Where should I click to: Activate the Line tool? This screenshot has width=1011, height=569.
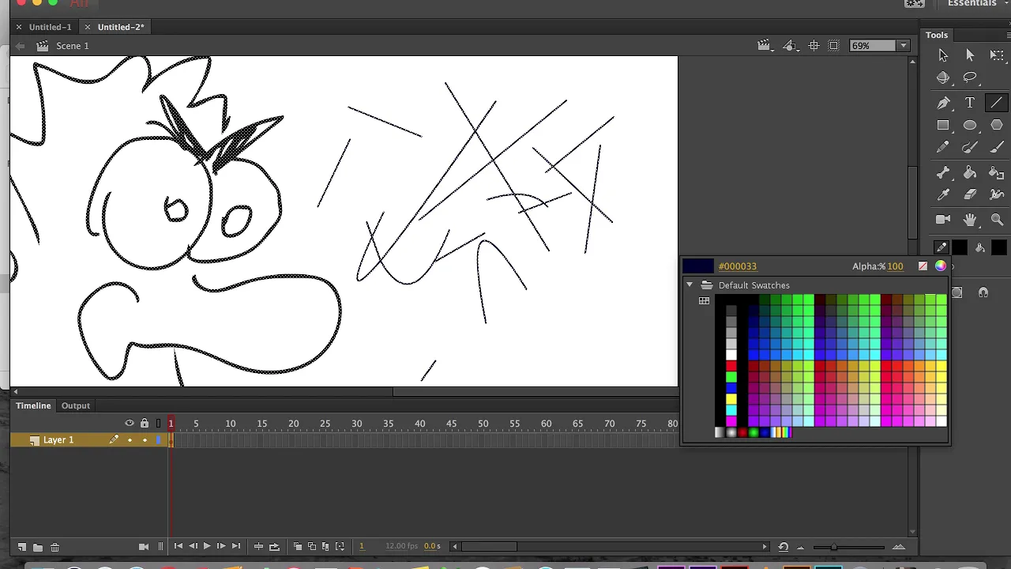coord(997,103)
